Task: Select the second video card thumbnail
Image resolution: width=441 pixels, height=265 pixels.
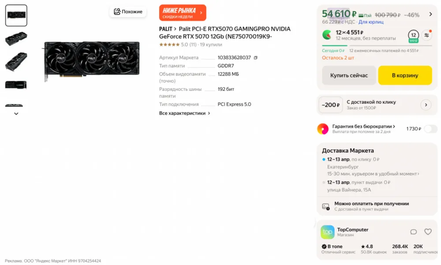Action: (16, 39)
